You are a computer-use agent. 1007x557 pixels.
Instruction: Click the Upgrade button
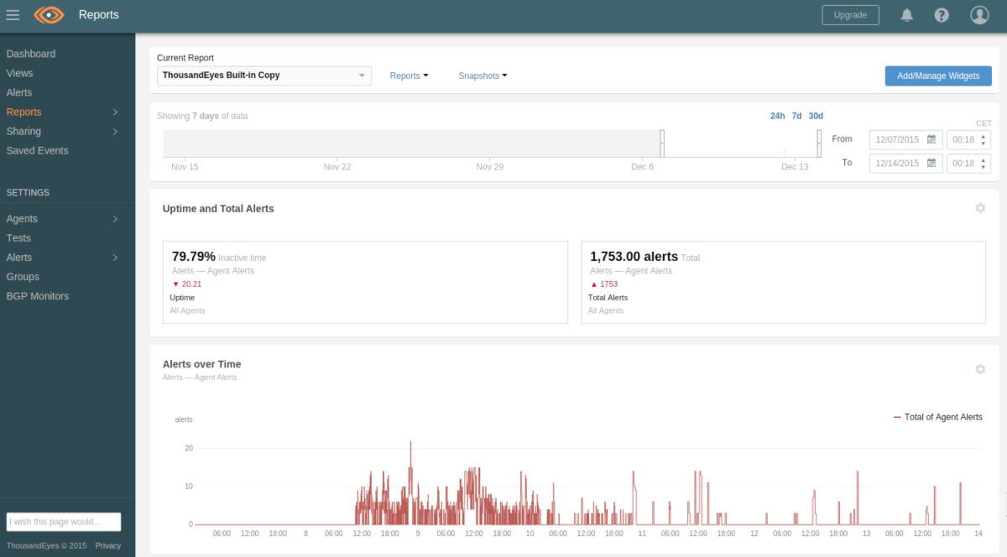coord(850,14)
